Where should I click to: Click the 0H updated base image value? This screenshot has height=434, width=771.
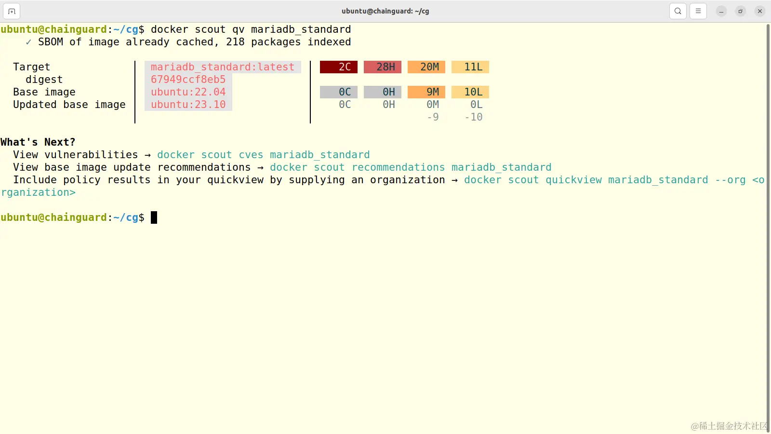(x=389, y=105)
